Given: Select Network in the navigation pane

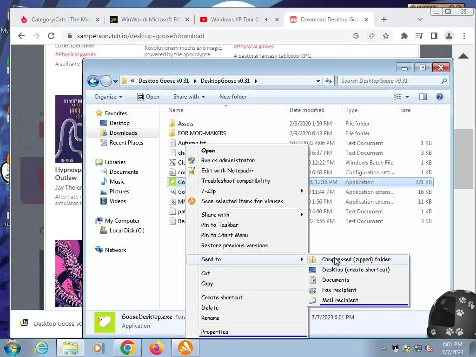Looking at the screenshot, I should click(x=115, y=250).
